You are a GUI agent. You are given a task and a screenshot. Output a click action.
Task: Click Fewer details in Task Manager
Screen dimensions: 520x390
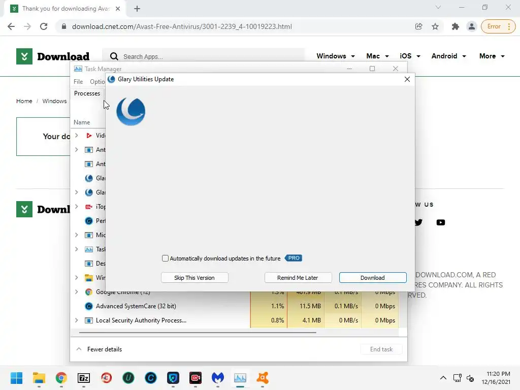coord(100,349)
